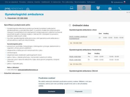Click the suitcase icon in the header
The image size is (130, 97).
coord(110,9)
